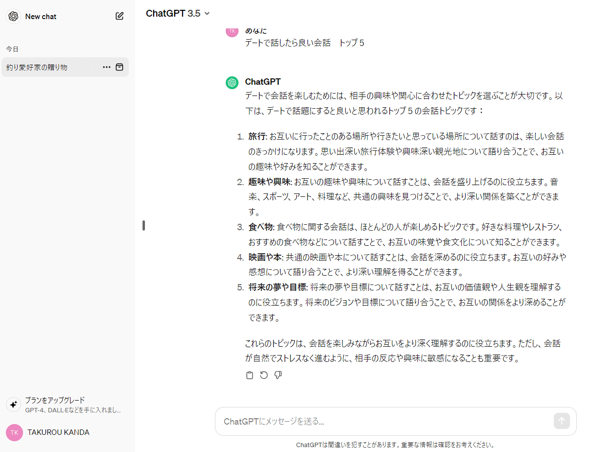
Task: Click the TK avatar in the sidebar
Action: tap(14, 432)
